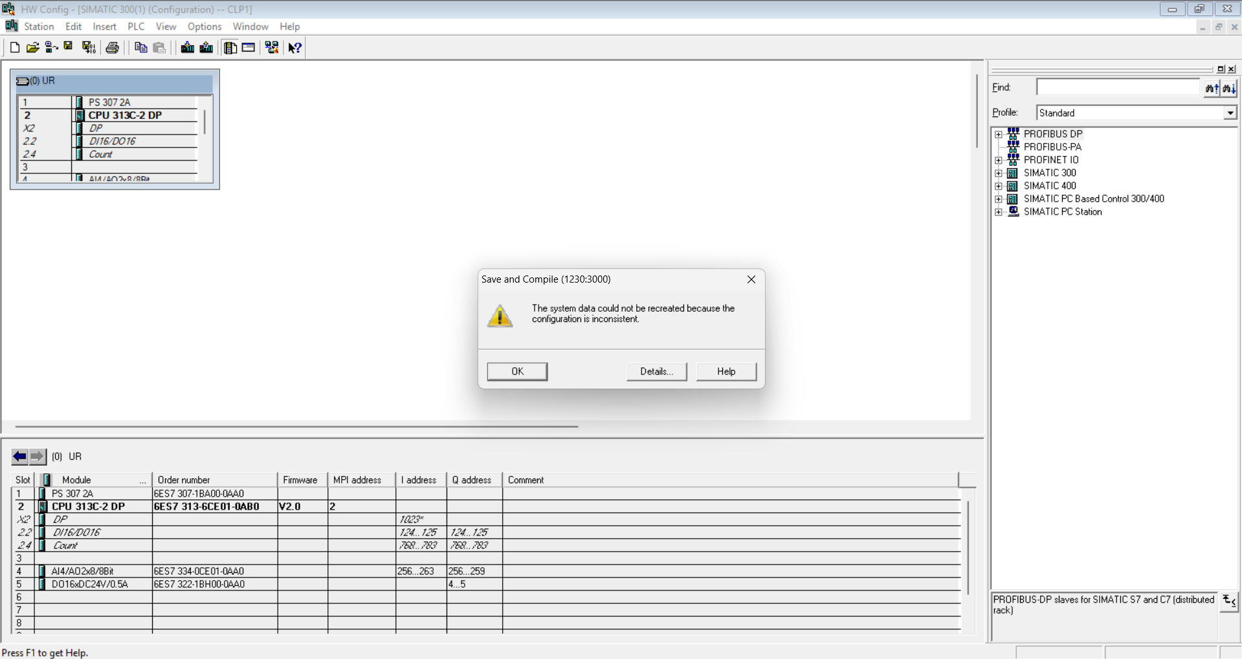Click the Open station folder icon
1242x659 pixels.
(32, 47)
